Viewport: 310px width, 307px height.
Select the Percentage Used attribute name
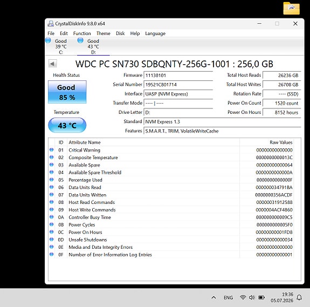(85, 180)
